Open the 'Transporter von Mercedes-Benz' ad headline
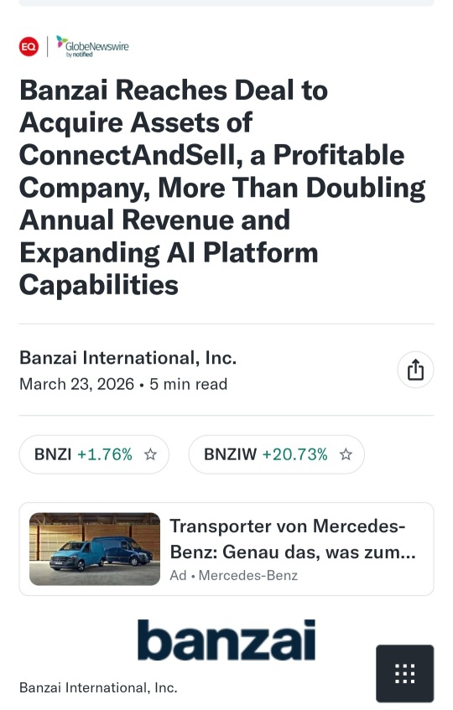453x710 pixels. [292, 539]
